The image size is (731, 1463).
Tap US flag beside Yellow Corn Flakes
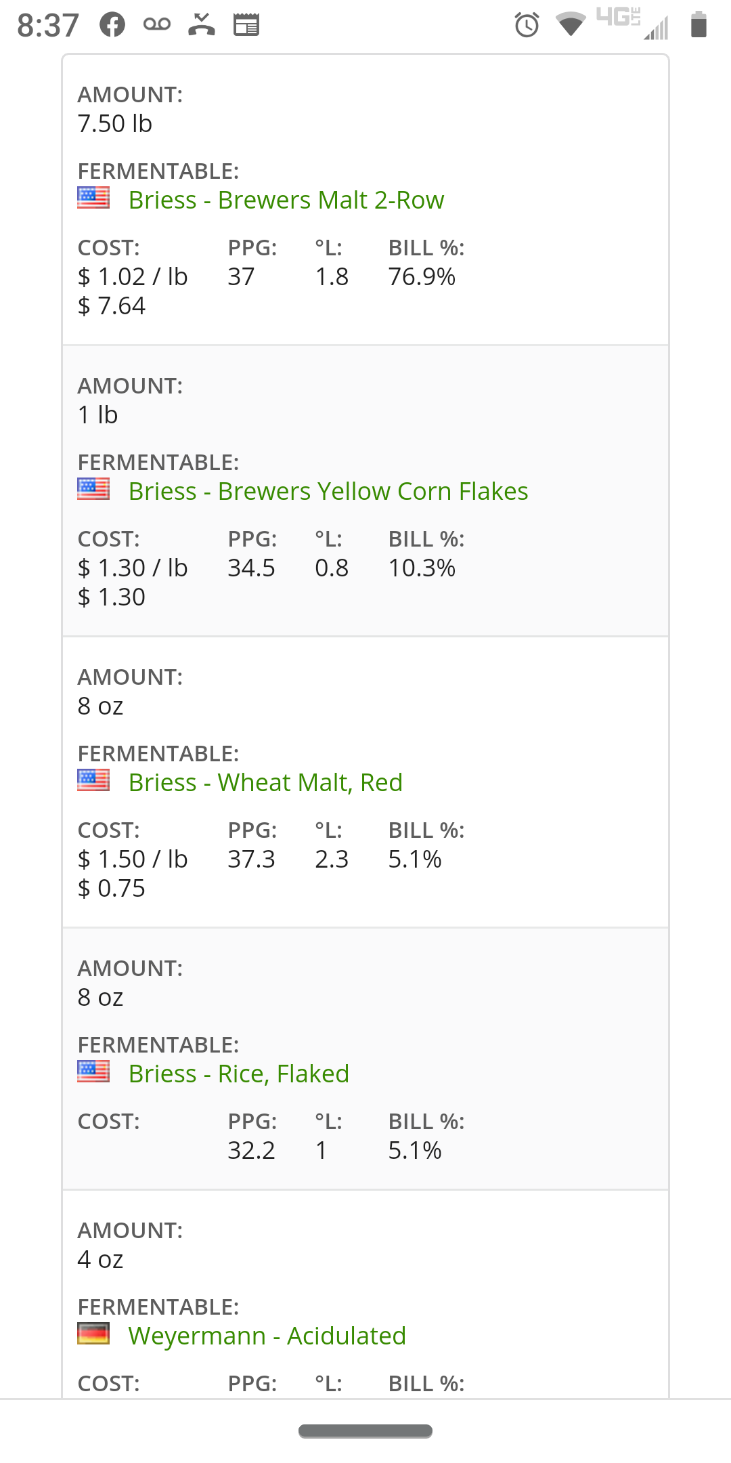tap(93, 489)
